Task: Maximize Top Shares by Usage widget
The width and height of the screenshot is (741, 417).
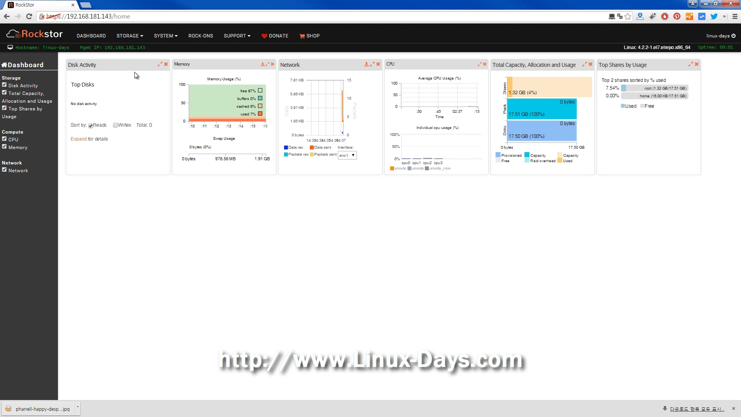Action: [x=690, y=64]
